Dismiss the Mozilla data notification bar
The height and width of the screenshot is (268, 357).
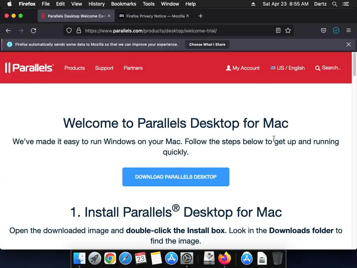click(x=349, y=44)
